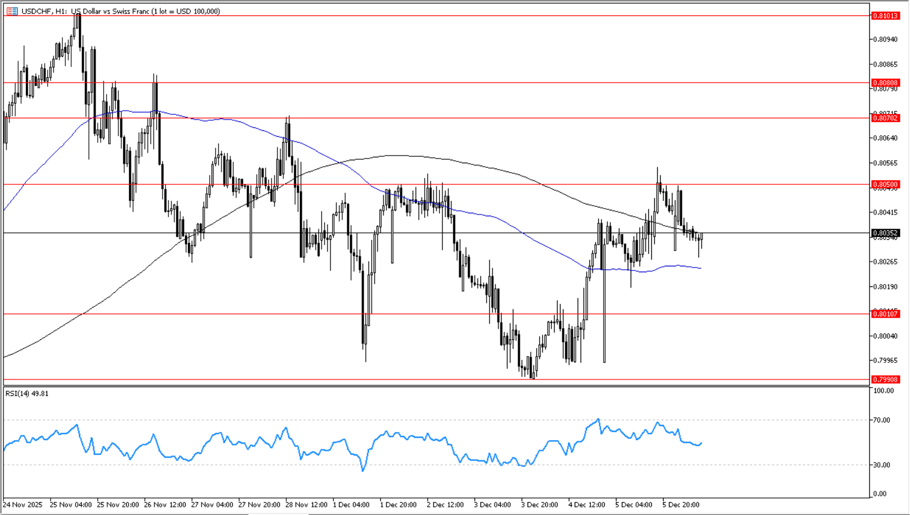This screenshot has width=910, height=515.
Task: Click the 24 Nov 2025 date label
Action: pyautogui.click(x=23, y=505)
